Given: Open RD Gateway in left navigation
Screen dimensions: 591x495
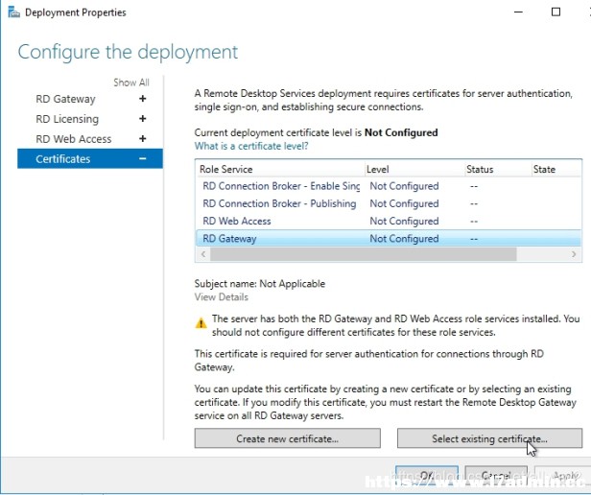Looking at the screenshot, I should click(x=65, y=99).
